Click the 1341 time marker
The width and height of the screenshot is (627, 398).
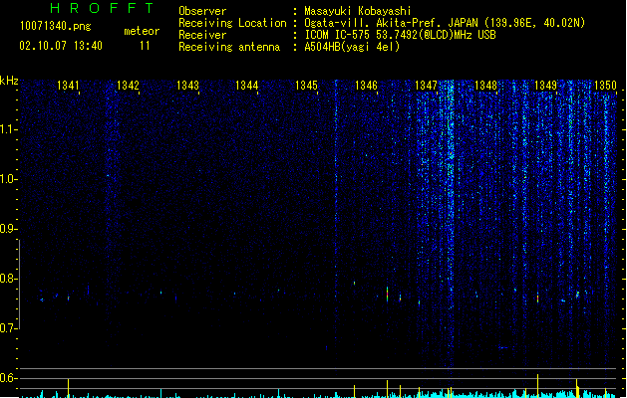tap(68, 86)
